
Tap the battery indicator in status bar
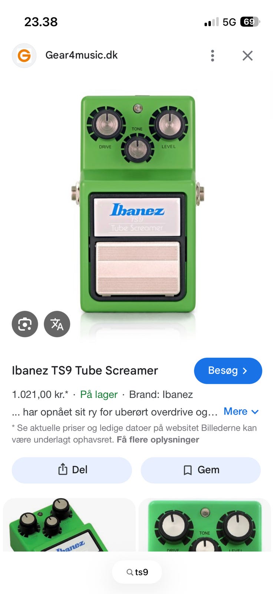coord(250,22)
